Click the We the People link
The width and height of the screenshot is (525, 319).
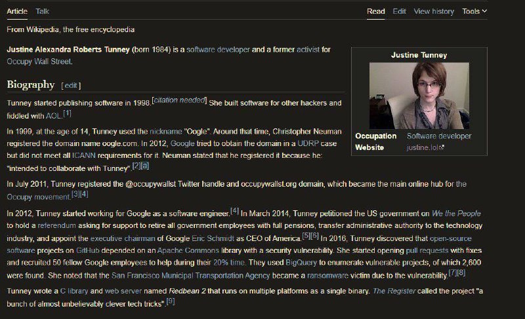pos(456,213)
